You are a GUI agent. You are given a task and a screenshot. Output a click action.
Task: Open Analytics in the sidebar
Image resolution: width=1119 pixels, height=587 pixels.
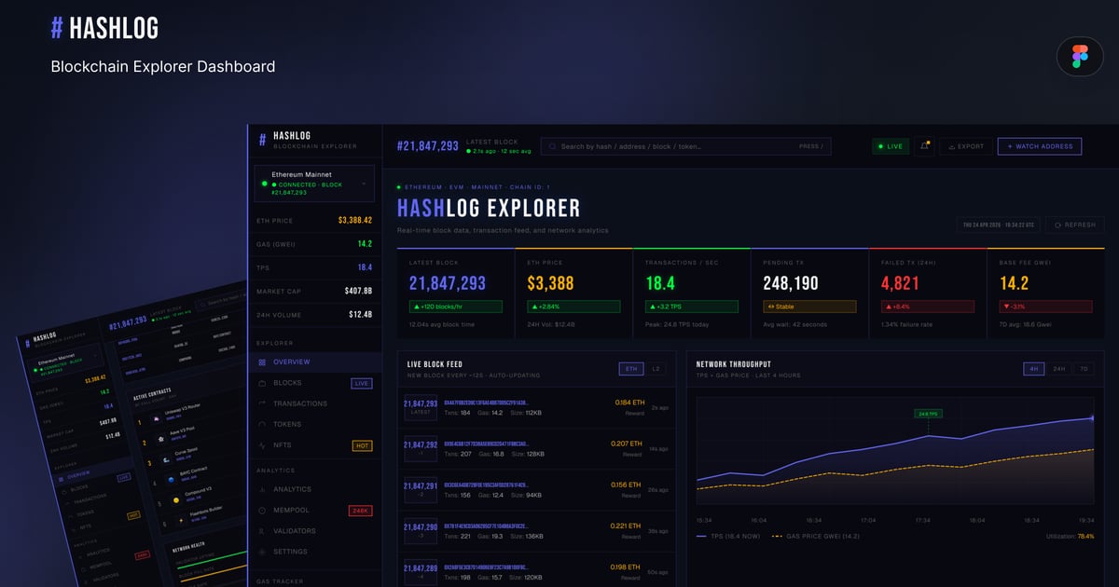pos(314,489)
